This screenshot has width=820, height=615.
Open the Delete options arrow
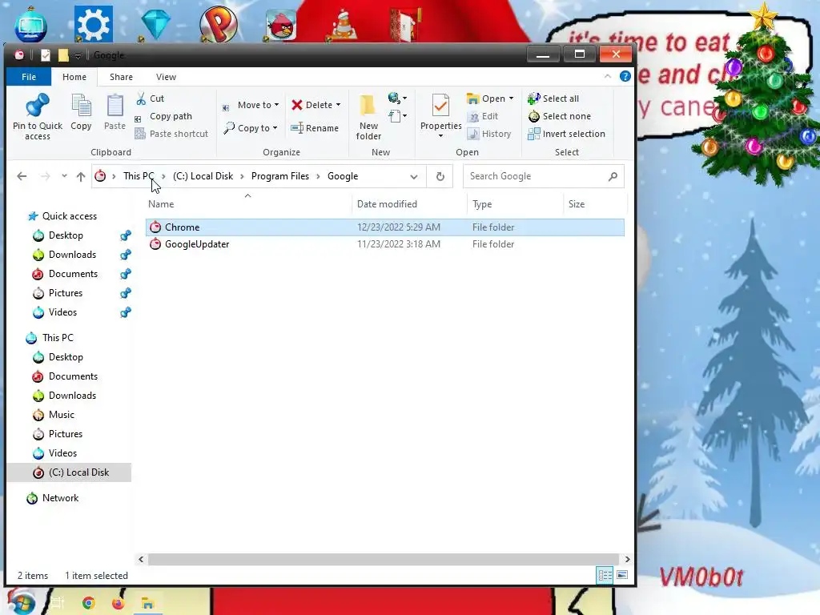coord(339,105)
